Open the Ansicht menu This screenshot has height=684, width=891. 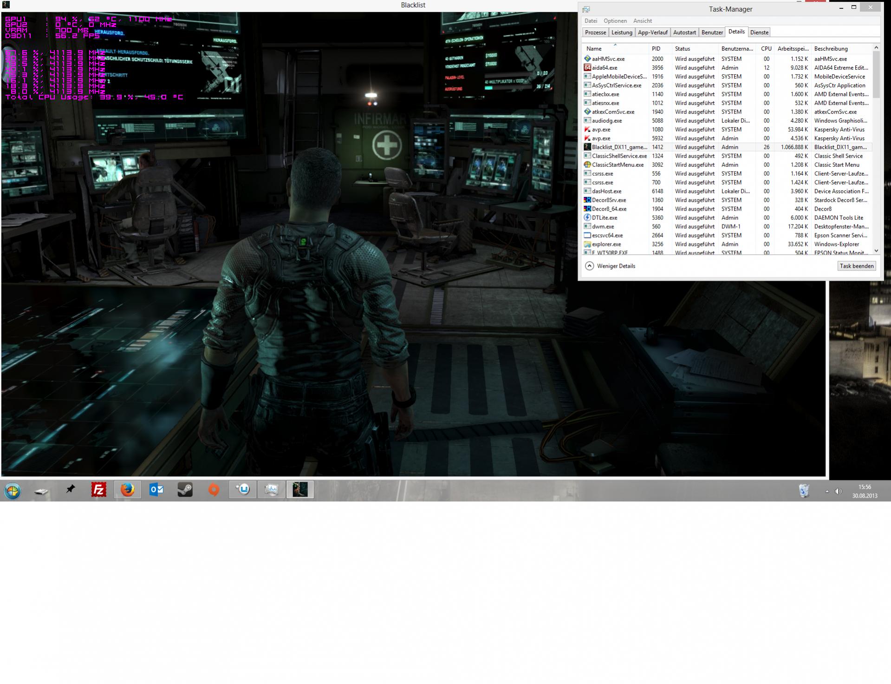pos(642,21)
